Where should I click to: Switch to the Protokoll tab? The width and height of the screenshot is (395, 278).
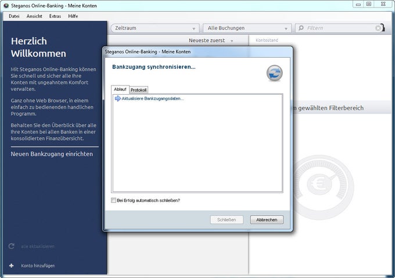(139, 90)
